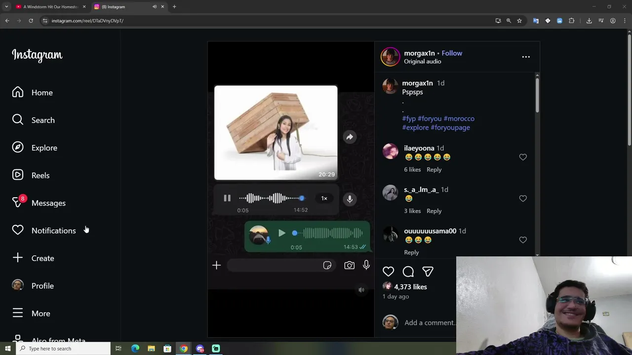This screenshot has width=632, height=355.
Task: Open the #foryoupage hashtag
Action: [x=450, y=128]
